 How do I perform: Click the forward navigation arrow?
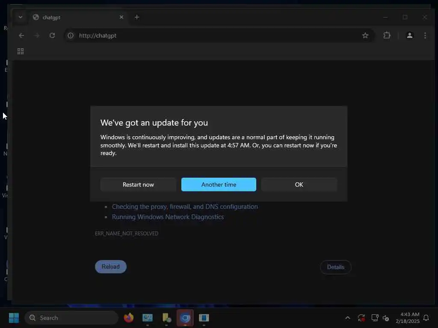[37, 35]
